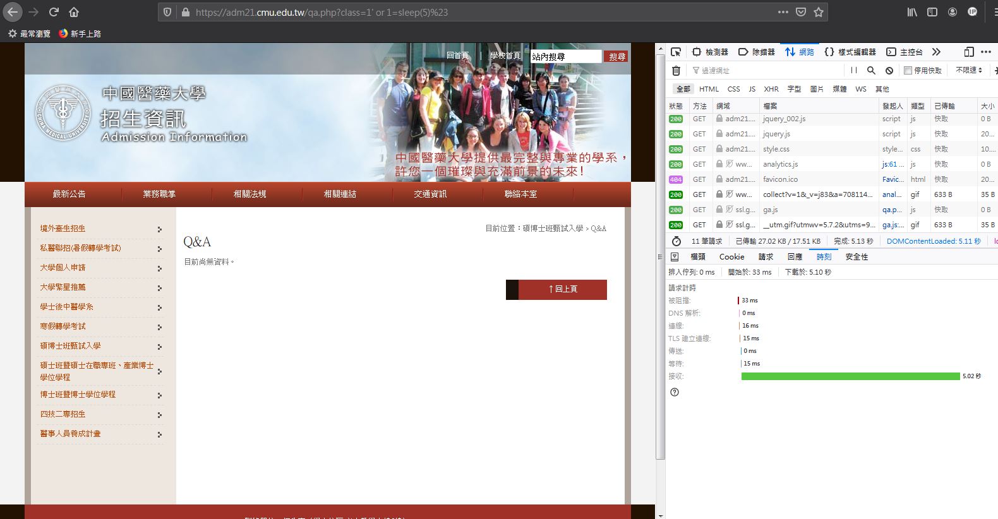Screen dimensions: 998x519
Task: Select the Cookie request details tab
Action: 731,257
